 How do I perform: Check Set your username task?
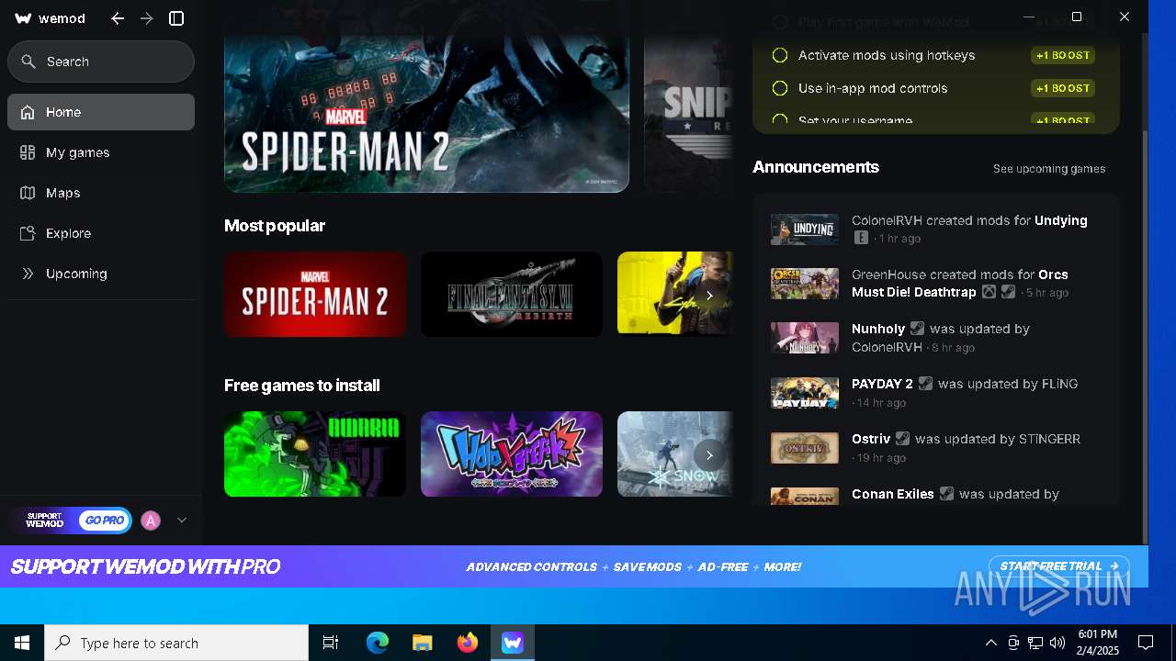[x=780, y=120]
